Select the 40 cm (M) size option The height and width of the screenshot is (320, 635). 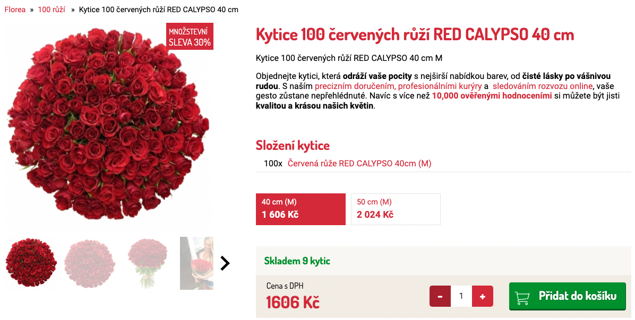pos(301,209)
